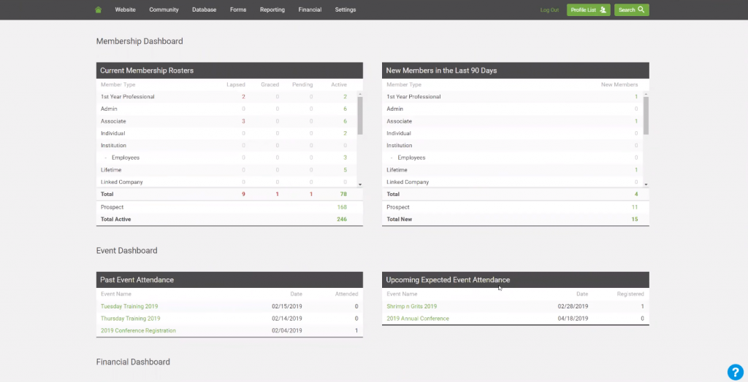Click date 02/28/2019 for Shrimp n Grits

(x=573, y=306)
